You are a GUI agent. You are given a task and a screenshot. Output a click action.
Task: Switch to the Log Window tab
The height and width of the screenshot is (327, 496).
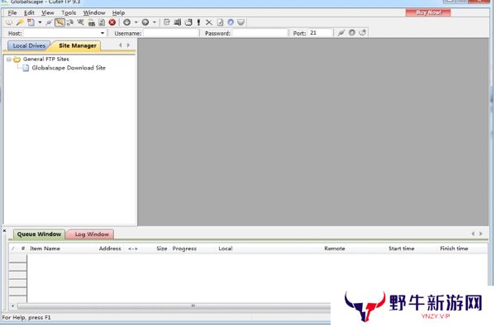coord(92,235)
